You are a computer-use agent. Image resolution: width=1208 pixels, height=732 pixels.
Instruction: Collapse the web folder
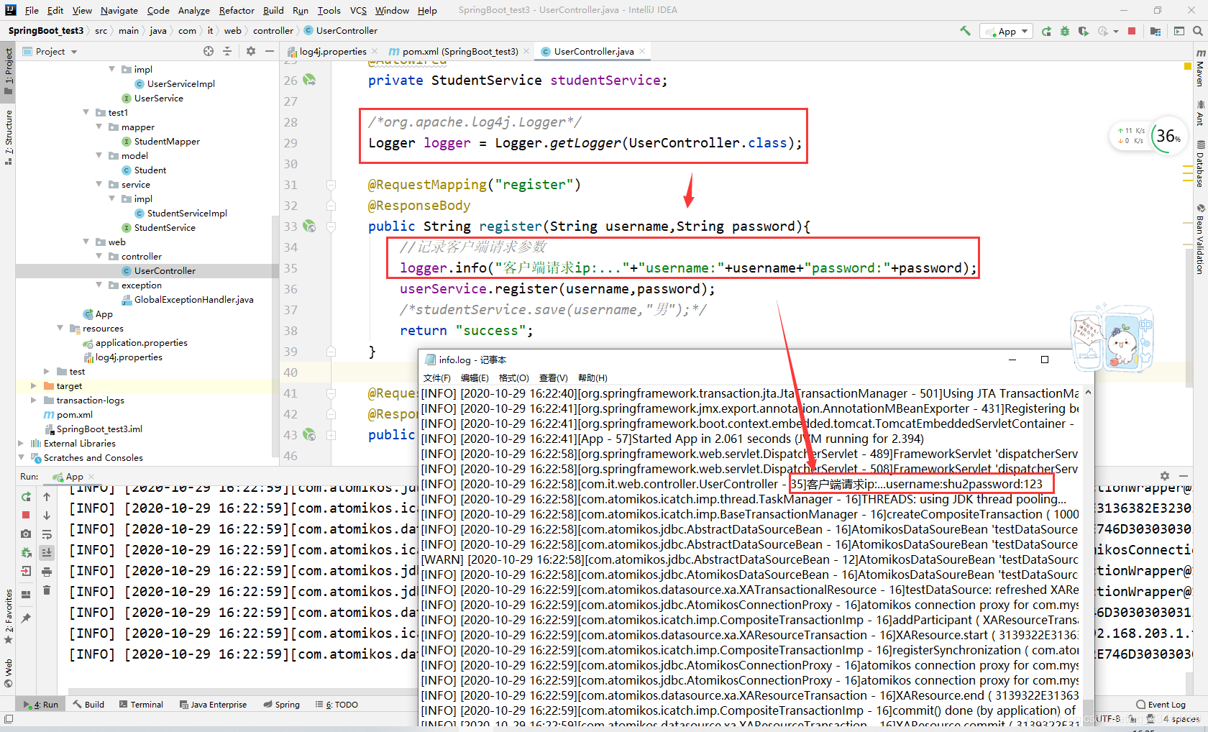86,242
